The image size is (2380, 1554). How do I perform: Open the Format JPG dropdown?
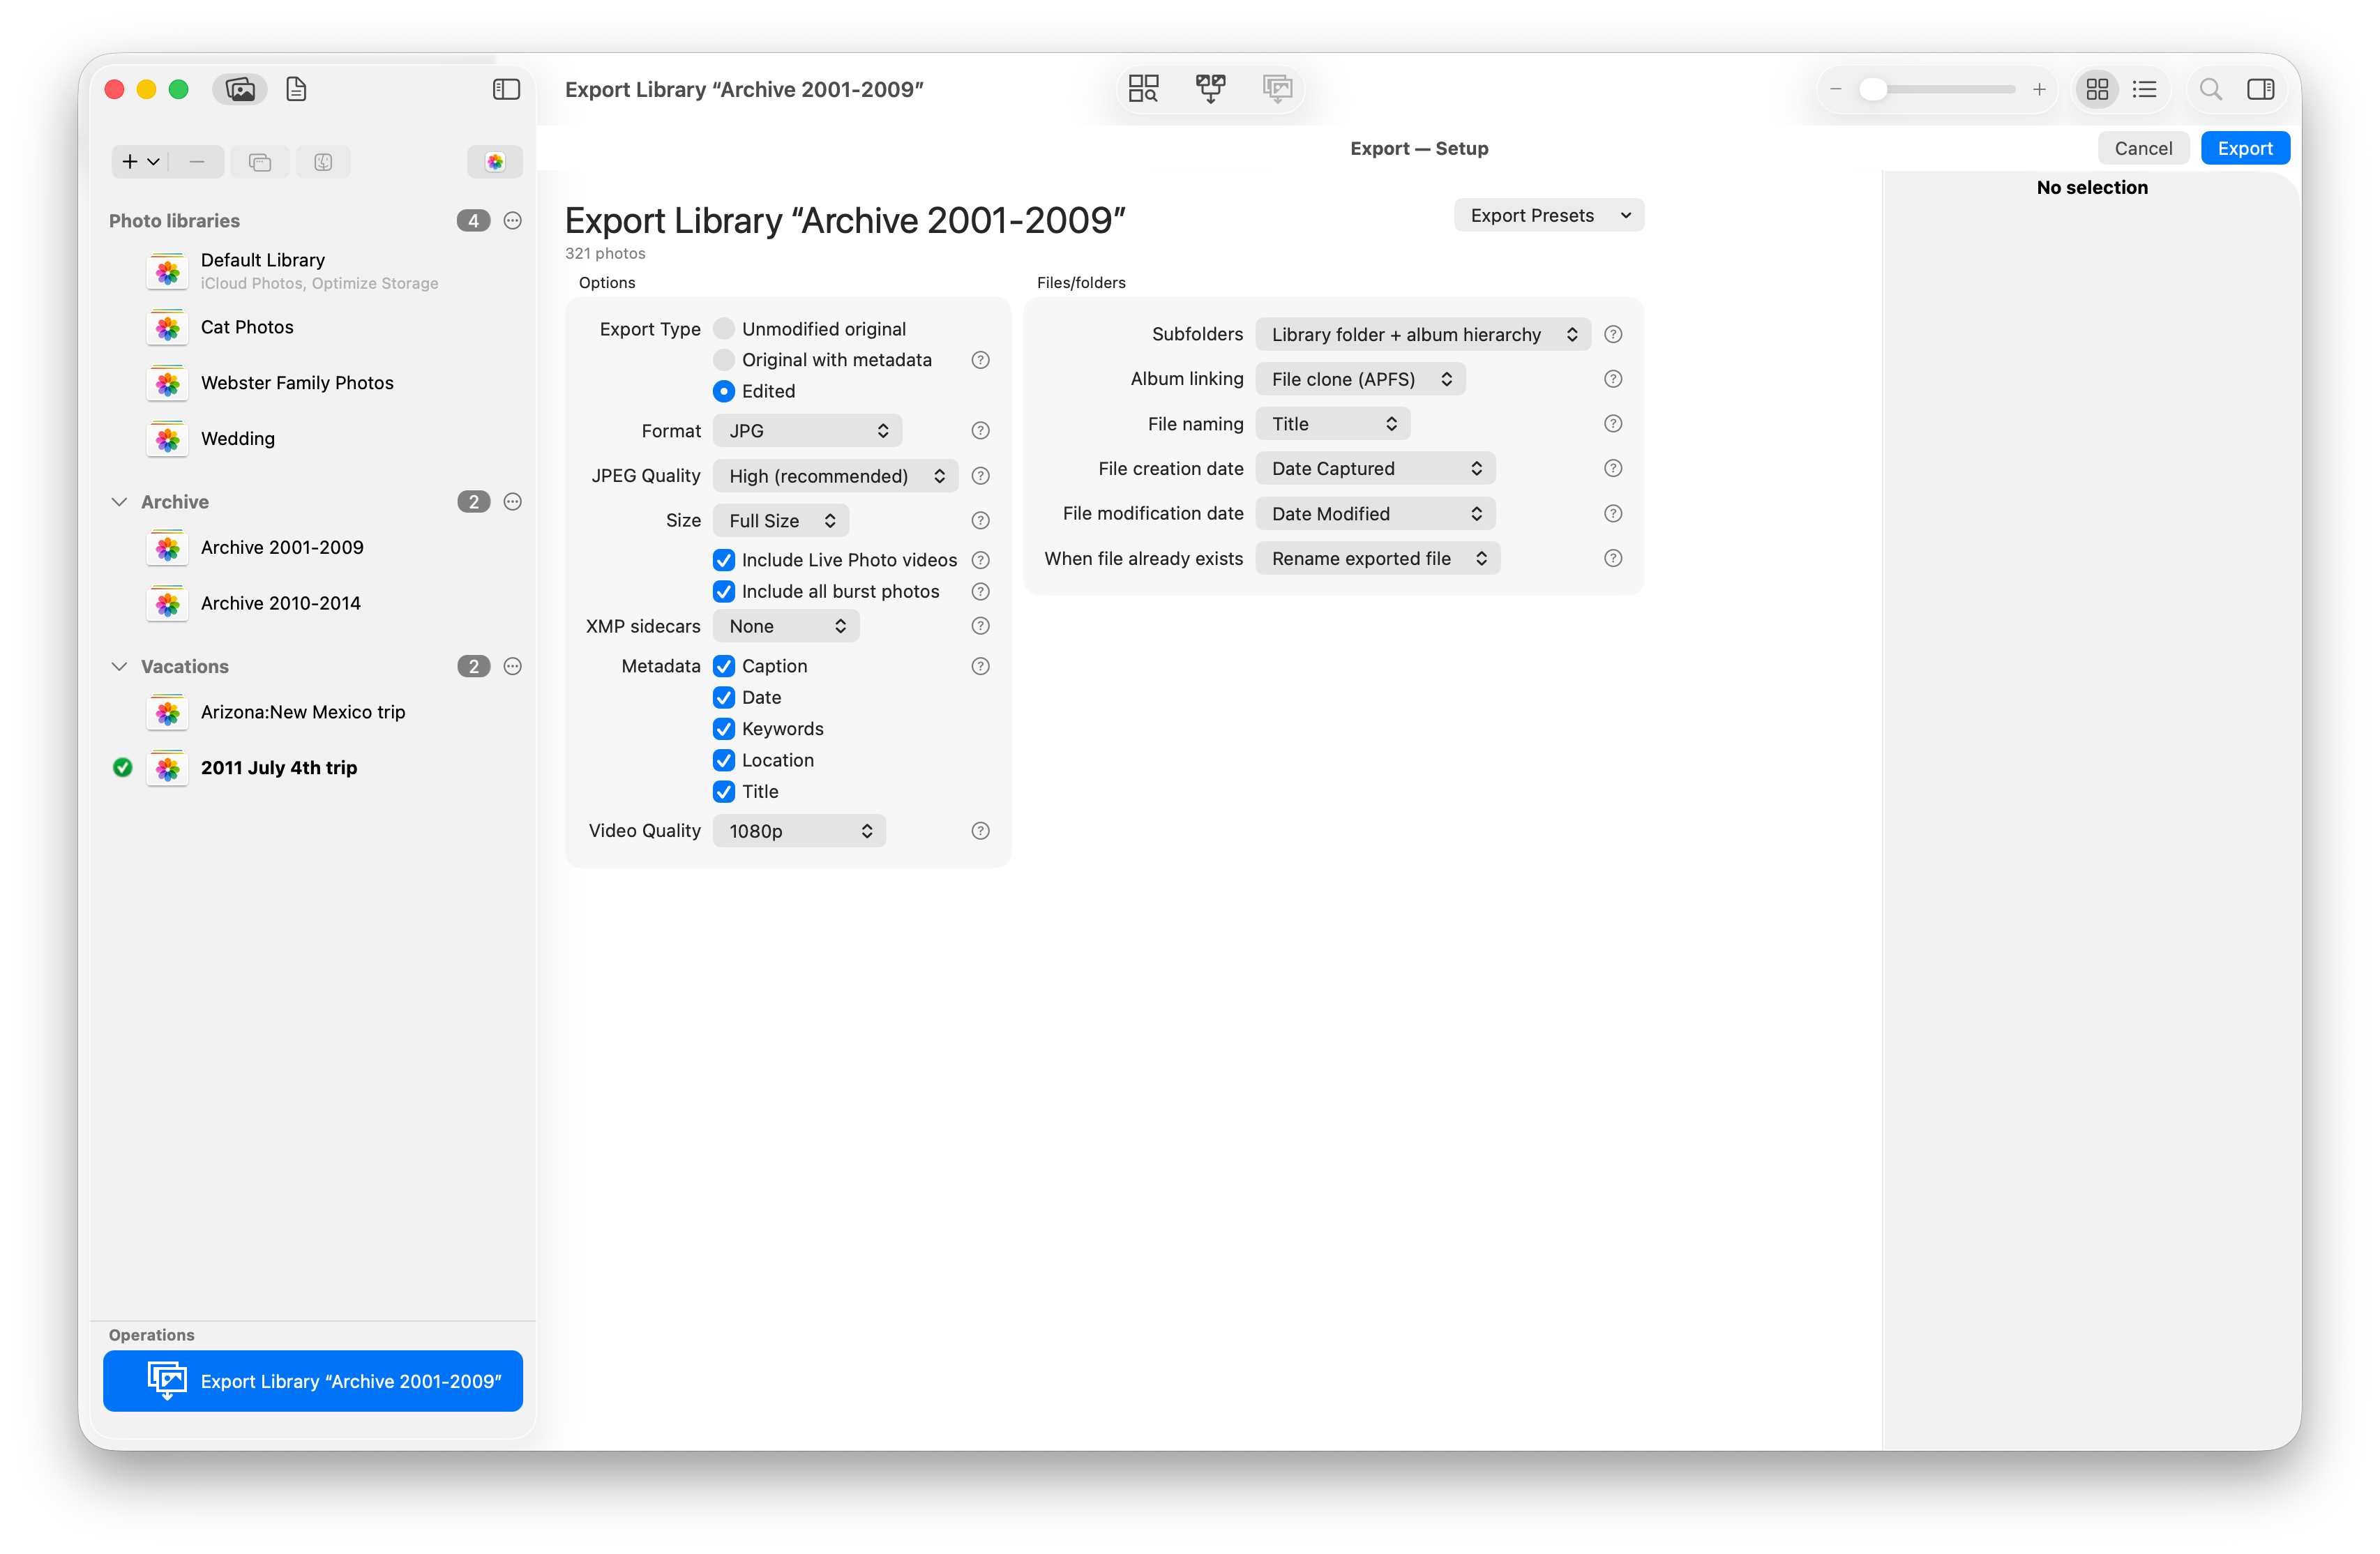click(x=807, y=431)
